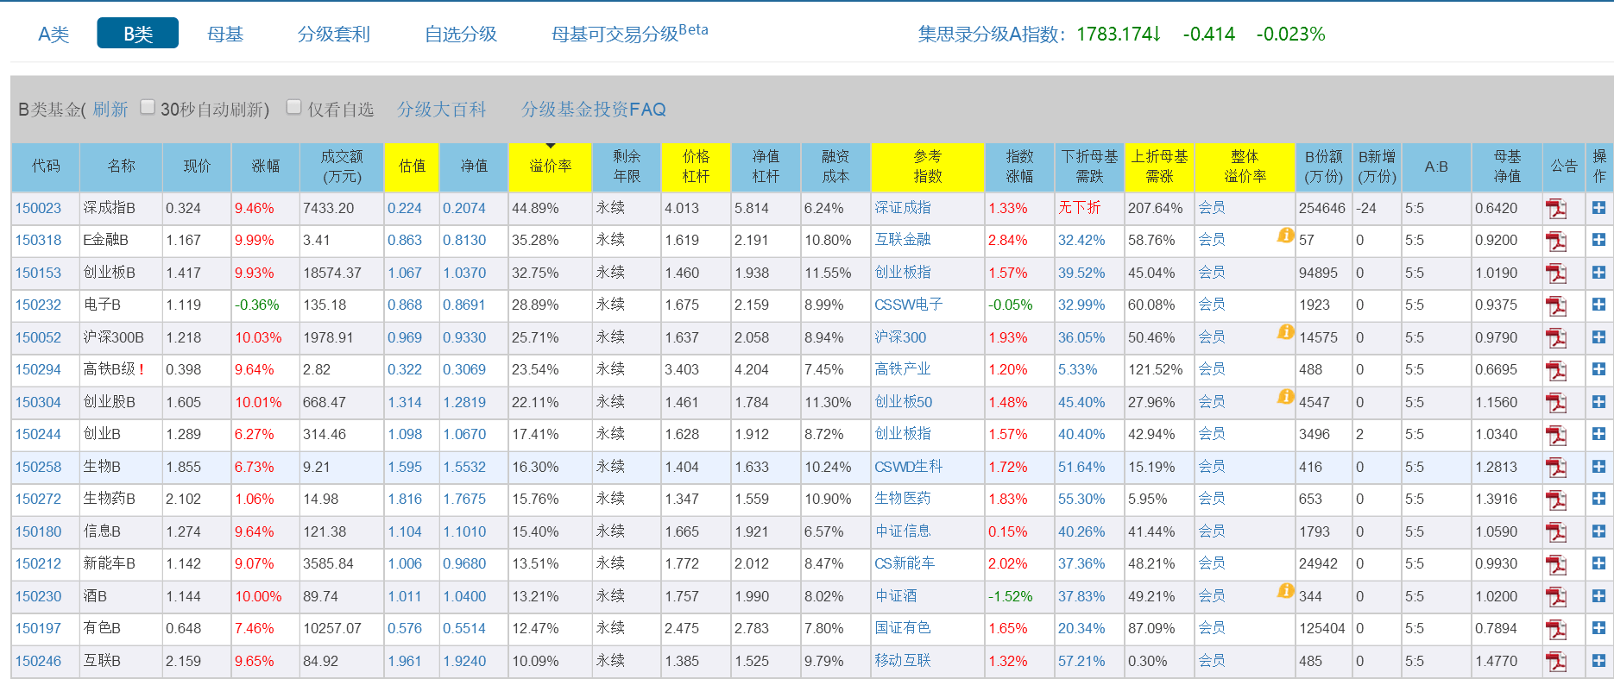1614x679 pixels.
Task: Sort by the 整体溢价率 column header
Action: pyautogui.click(x=1245, y=167)
